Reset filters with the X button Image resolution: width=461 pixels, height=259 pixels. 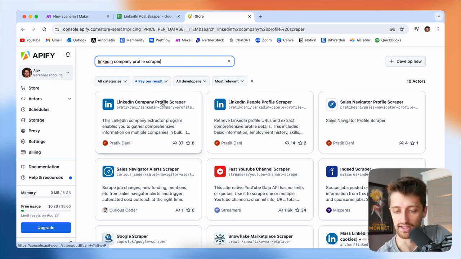coord(252,81)
